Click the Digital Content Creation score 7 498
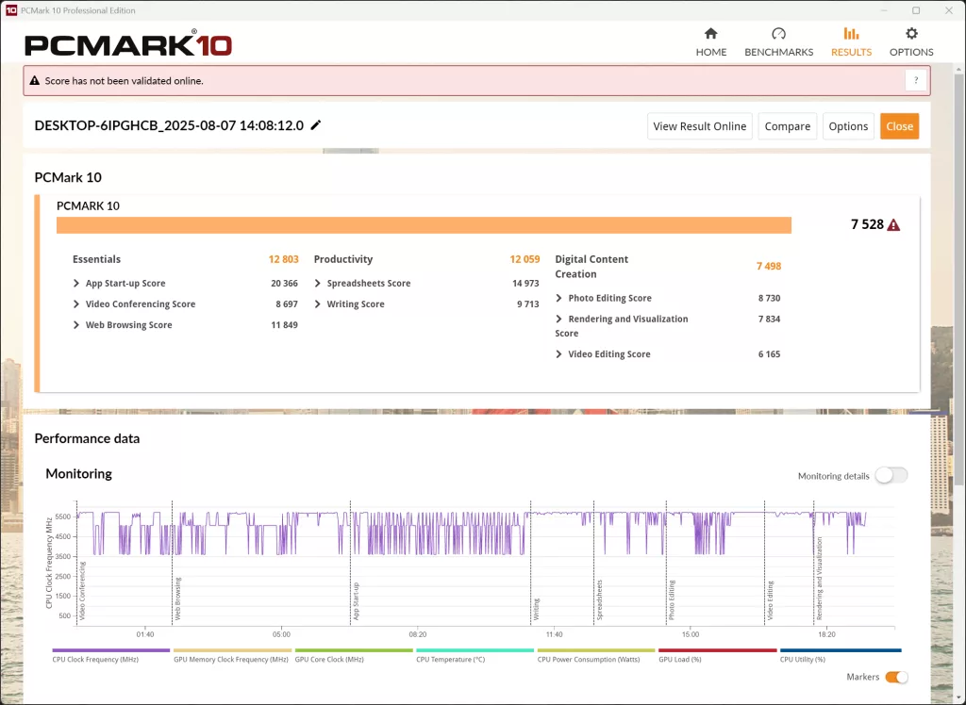 coord(769,266)
